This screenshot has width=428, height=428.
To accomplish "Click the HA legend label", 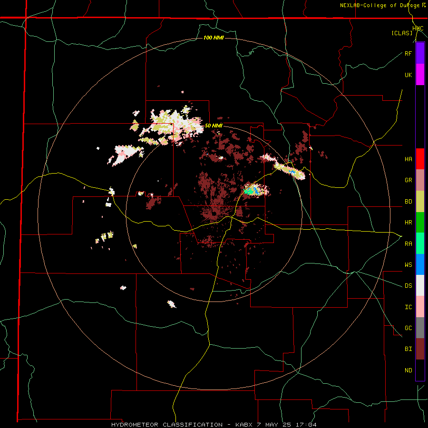I will click(408, 159).
